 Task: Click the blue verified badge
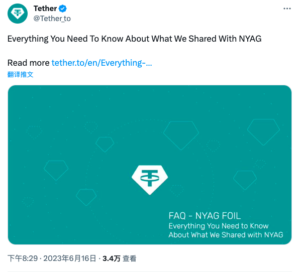pos(63,9)
